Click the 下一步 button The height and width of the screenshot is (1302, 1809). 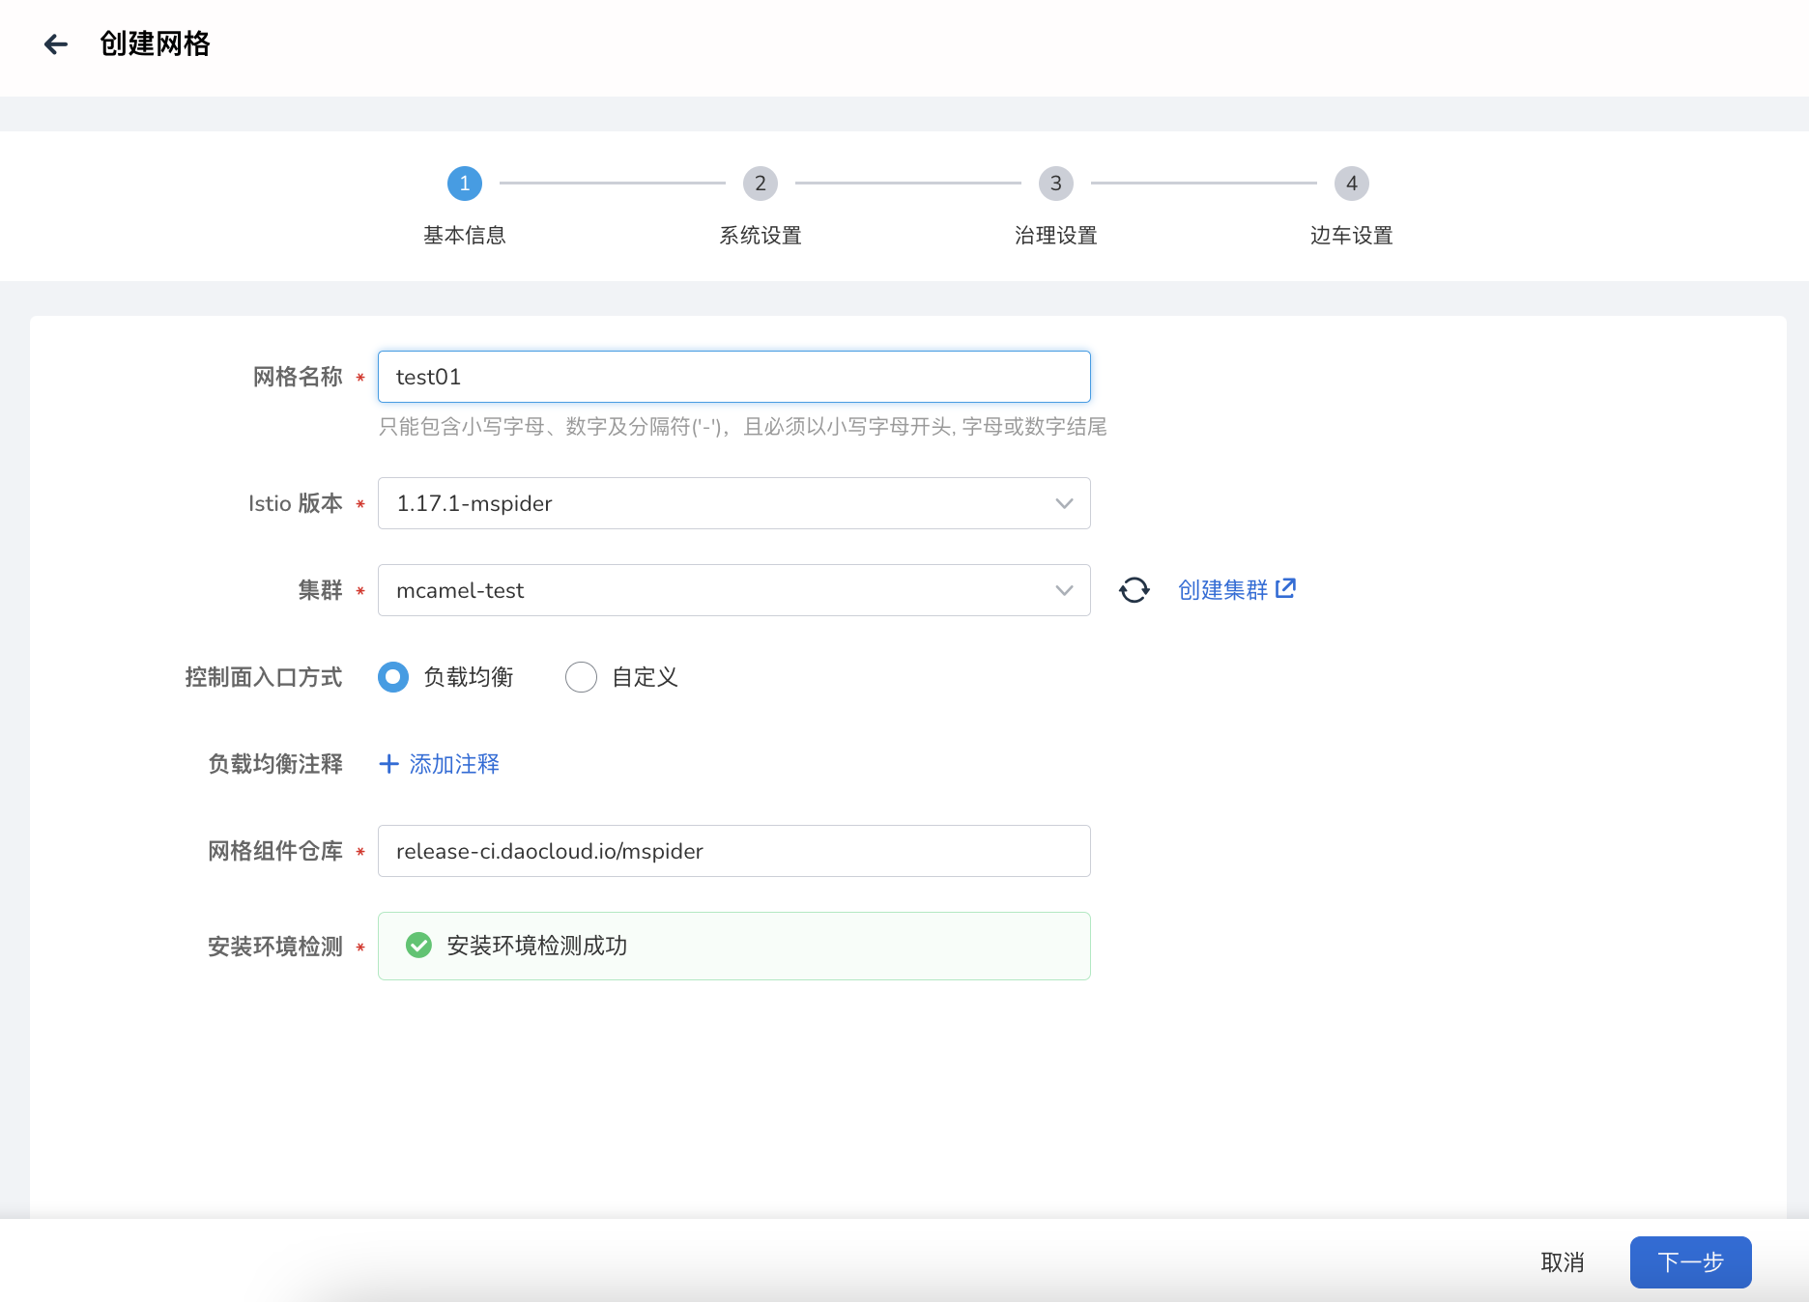coord(1691,1262)
